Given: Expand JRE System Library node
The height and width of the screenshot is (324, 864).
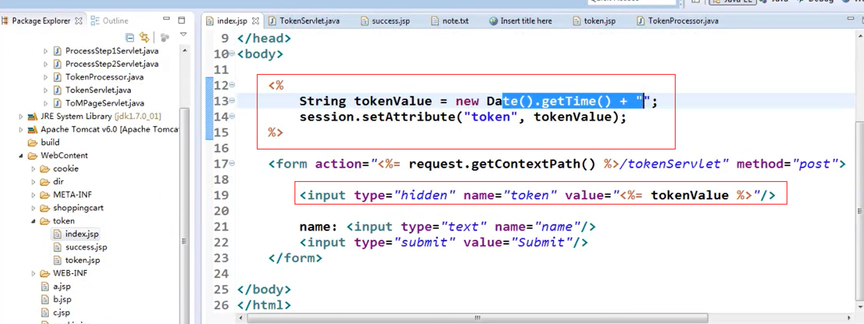Looking at the screenshot, I should pos(21,116).
